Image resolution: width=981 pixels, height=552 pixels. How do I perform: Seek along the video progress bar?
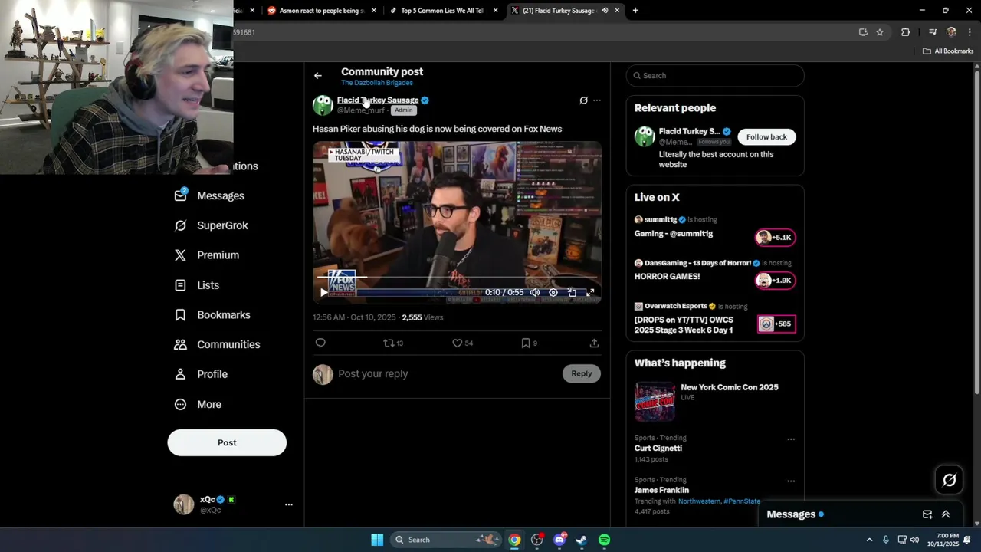coord(457,277)
